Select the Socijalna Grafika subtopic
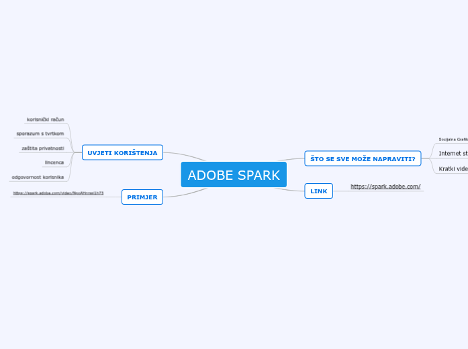 click(x=453, y=140)
